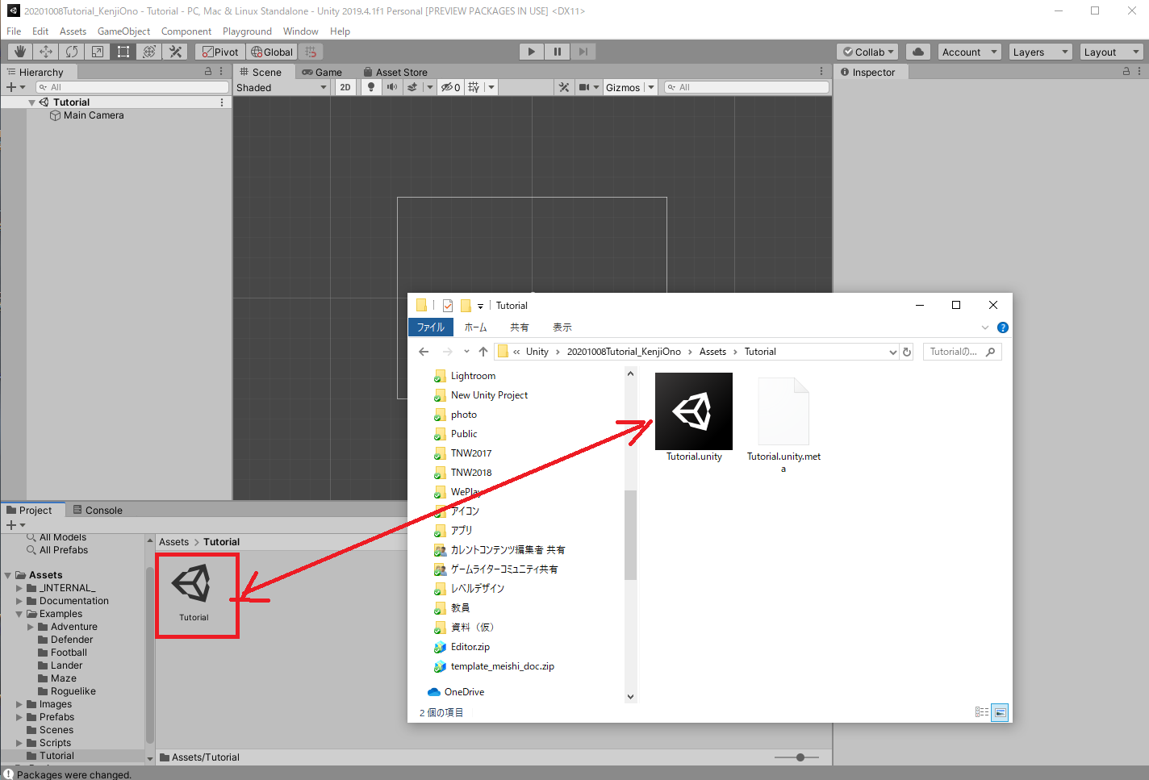Image resolution: width=1149 pixels, height=780 pixels.
Task: Select the Rotate tool
Action: coord(71,52)
